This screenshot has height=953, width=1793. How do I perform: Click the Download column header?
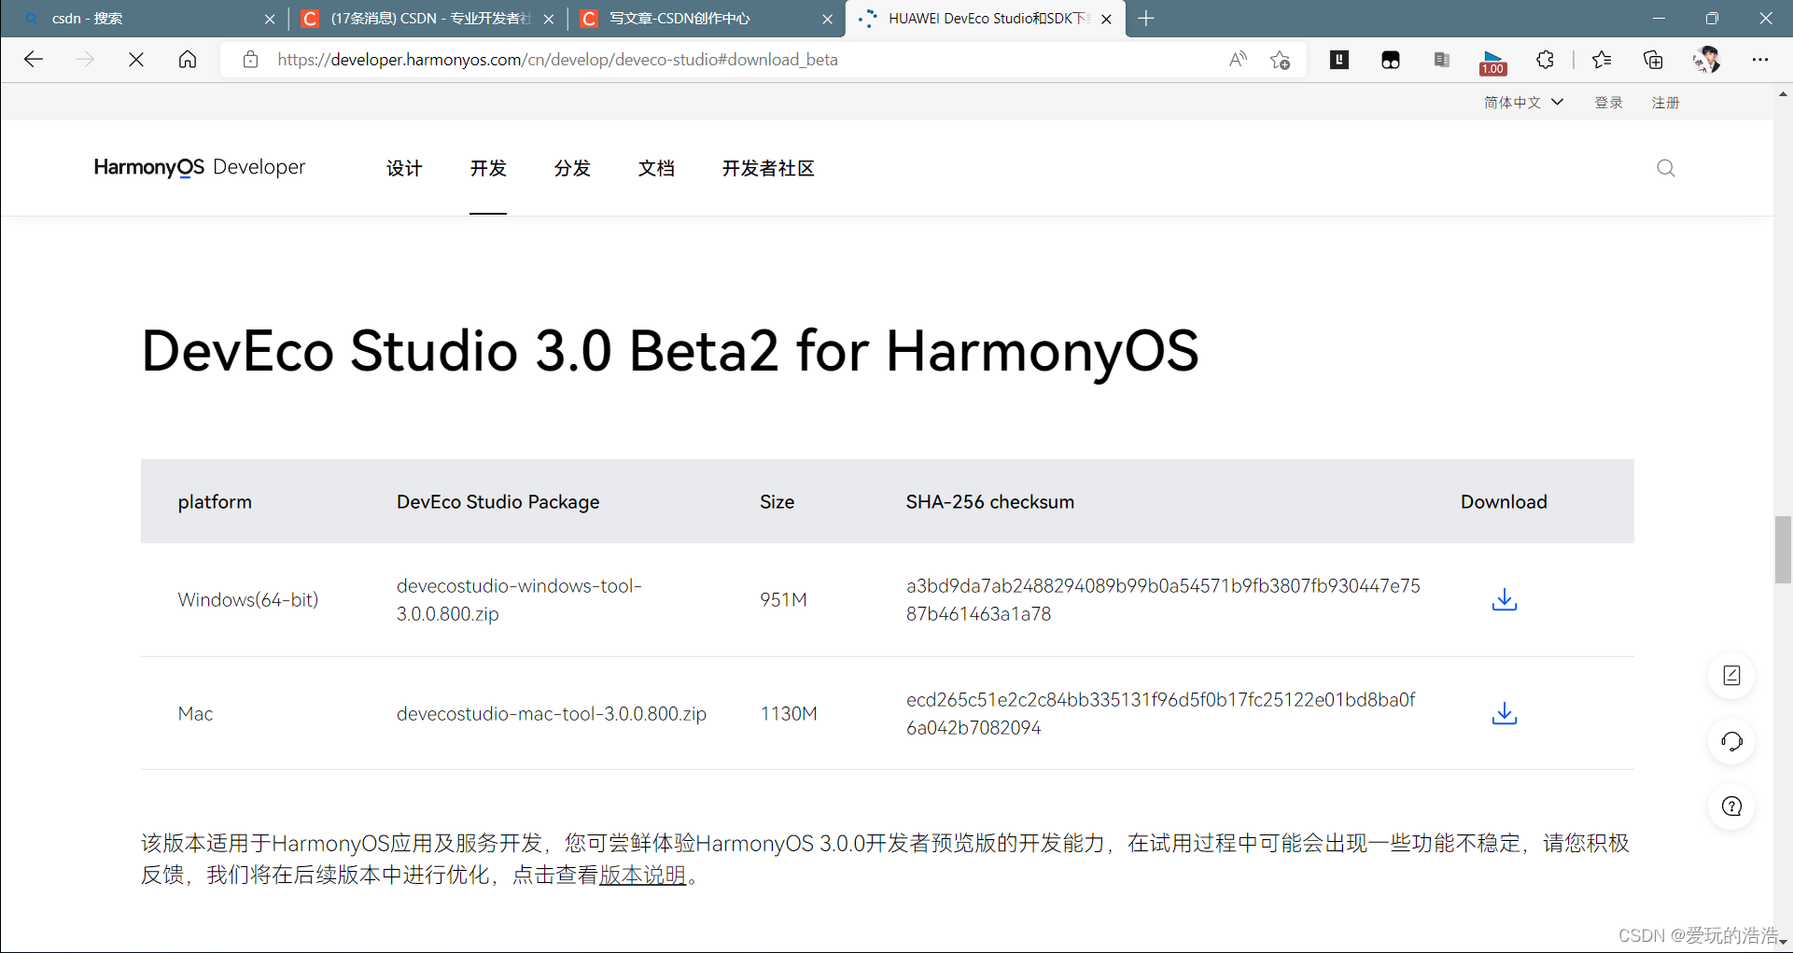pos(1504,502)
